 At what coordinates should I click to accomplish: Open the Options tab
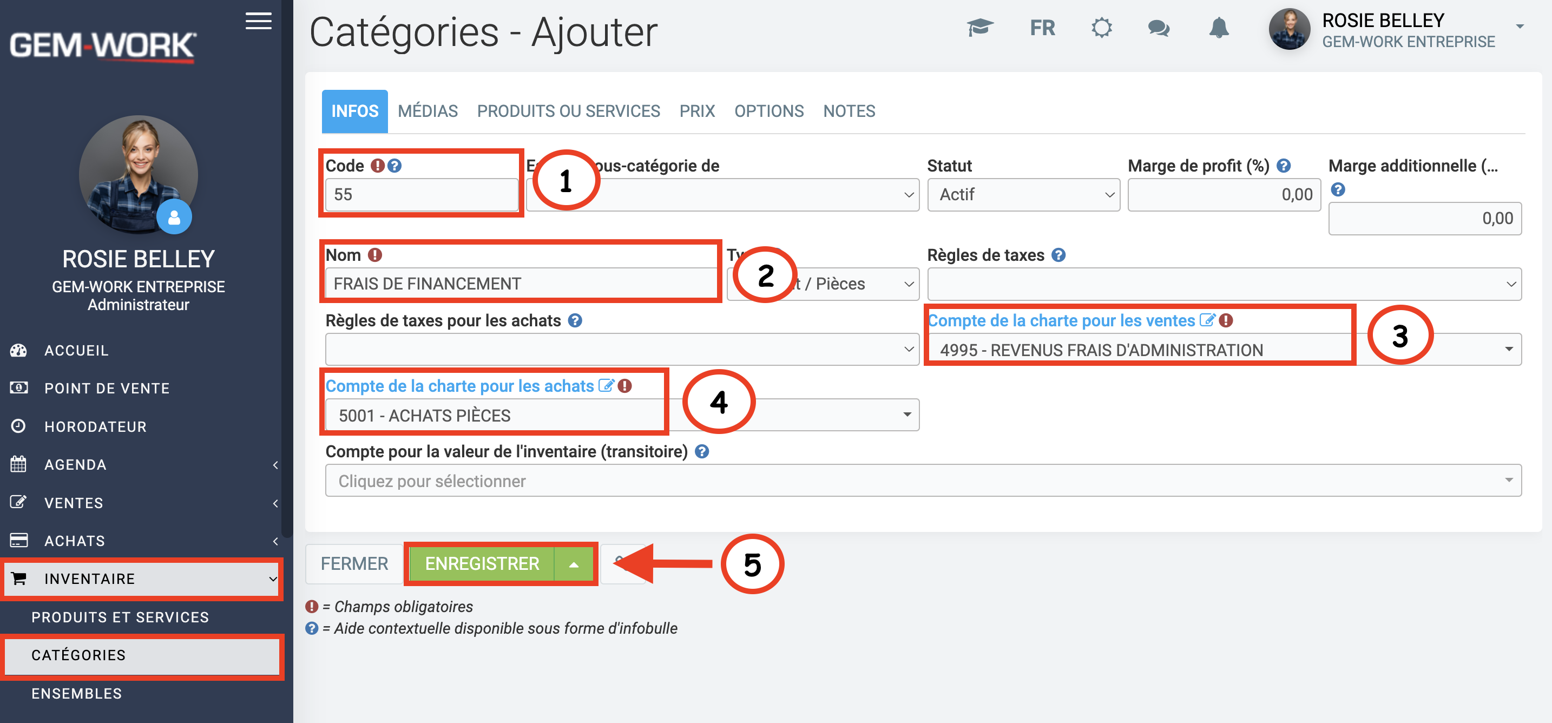[x=768, y=111]
